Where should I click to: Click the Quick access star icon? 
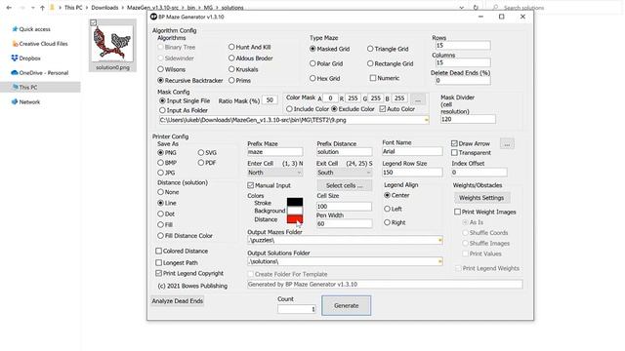[x=15, y=29]
